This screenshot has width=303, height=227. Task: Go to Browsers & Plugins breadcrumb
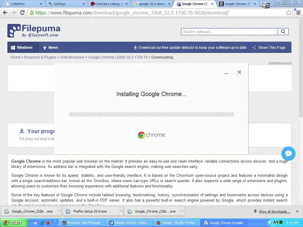coord(40,57)
